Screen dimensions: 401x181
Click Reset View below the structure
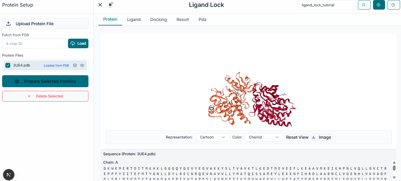click(x=297, y=137)
